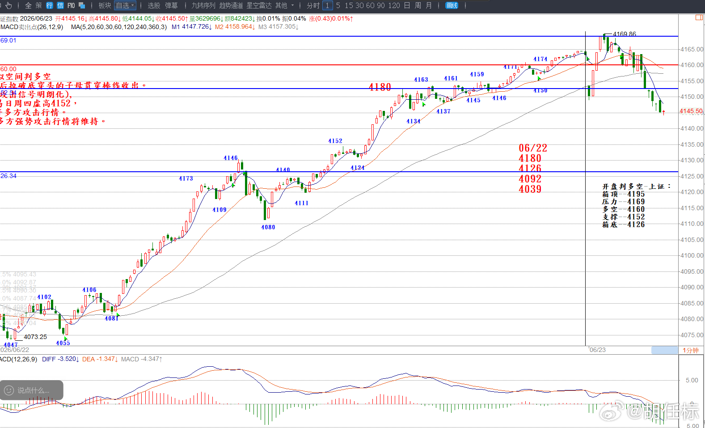705x428 pixels.
Task: Click the 06/23 date marker
Action: click(597, 350)
